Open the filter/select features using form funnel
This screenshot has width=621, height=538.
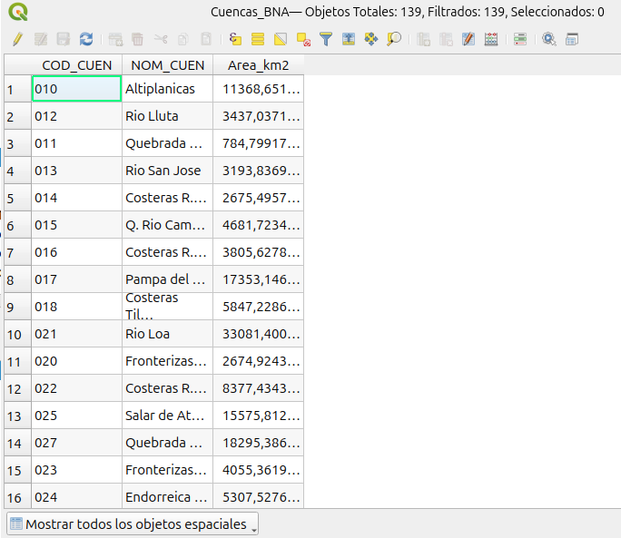pos(326,39)
